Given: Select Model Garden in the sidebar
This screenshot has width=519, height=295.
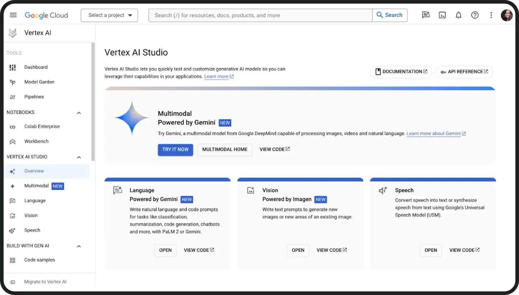Looking at the screenshot, I should tap(39, 82).
